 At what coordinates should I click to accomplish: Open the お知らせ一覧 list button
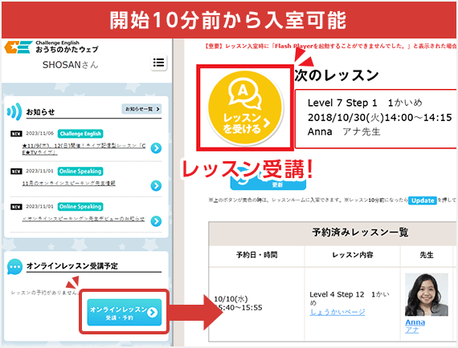(141, 109)
